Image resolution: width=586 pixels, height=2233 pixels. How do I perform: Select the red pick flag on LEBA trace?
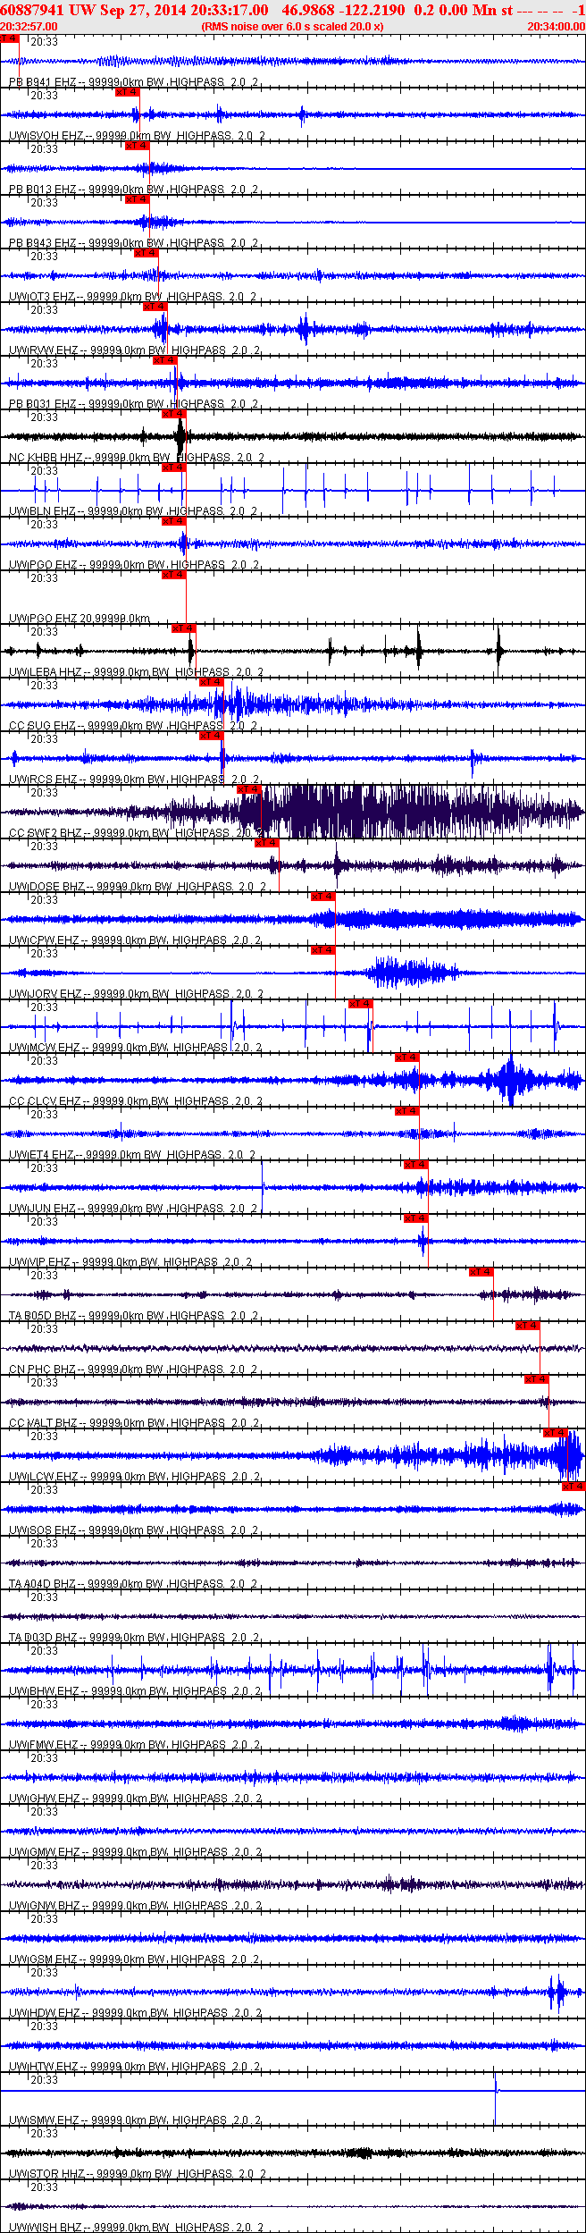pos(183,628)
